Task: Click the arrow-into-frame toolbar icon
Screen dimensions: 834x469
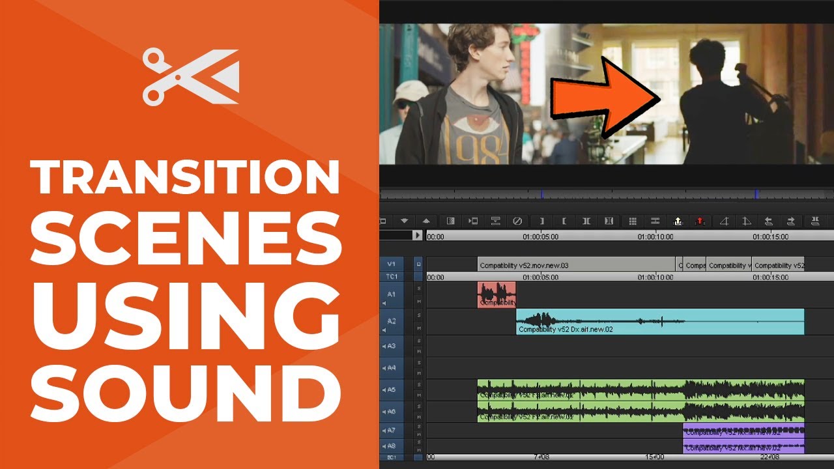Action: pyautogui.click(x=473, y=221)
